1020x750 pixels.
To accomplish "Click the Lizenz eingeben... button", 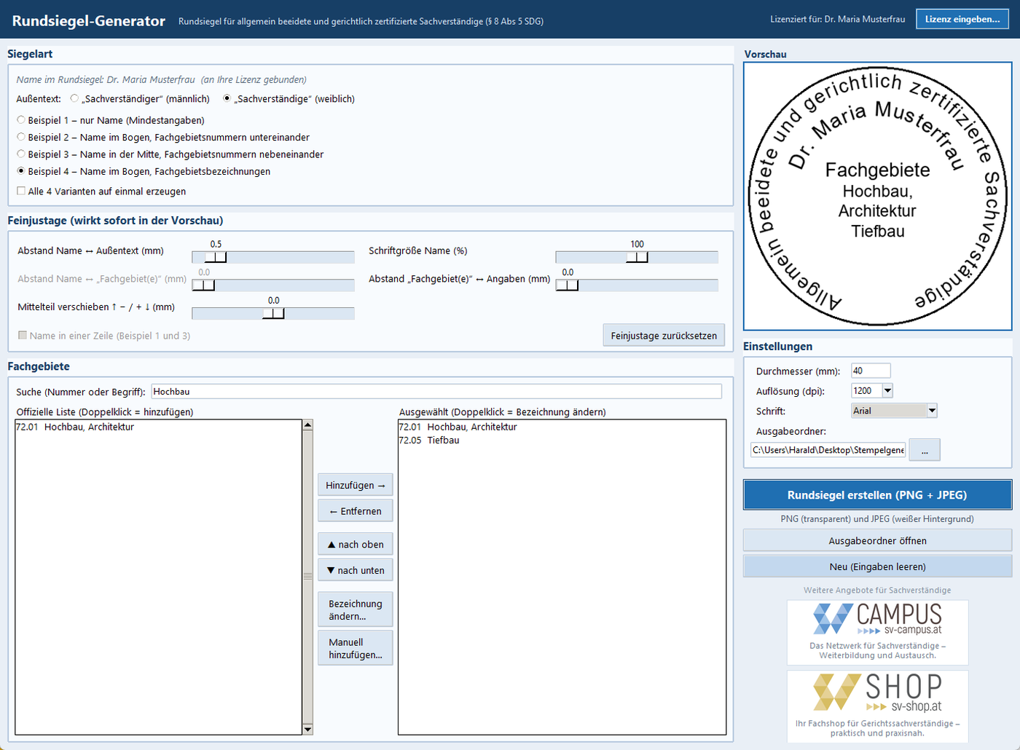I will click(962, 19).
